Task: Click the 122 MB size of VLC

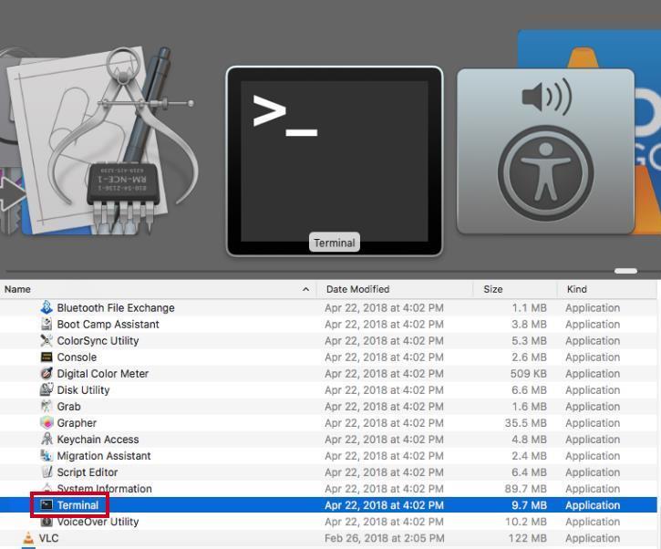Action: click(x=528, y=538)
